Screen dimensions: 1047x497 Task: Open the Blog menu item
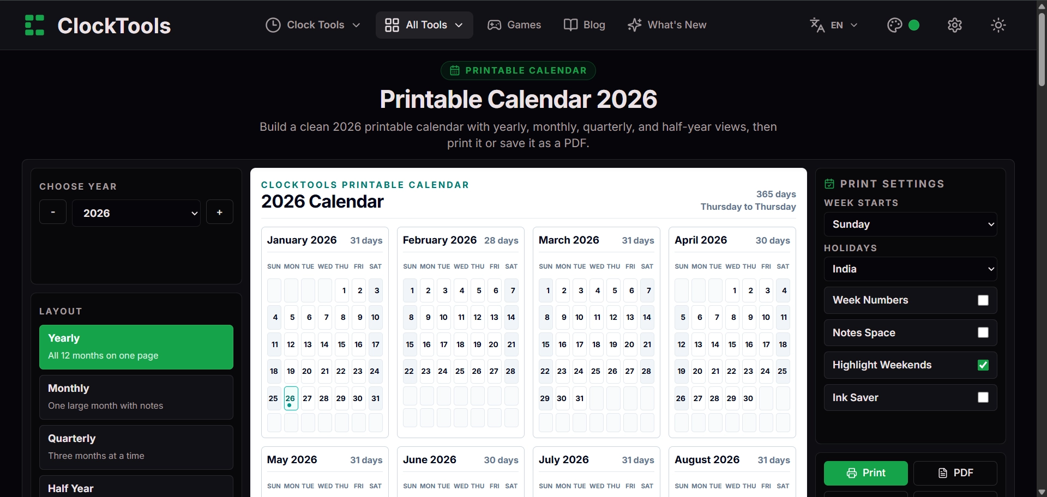click(x=585, y=25)
